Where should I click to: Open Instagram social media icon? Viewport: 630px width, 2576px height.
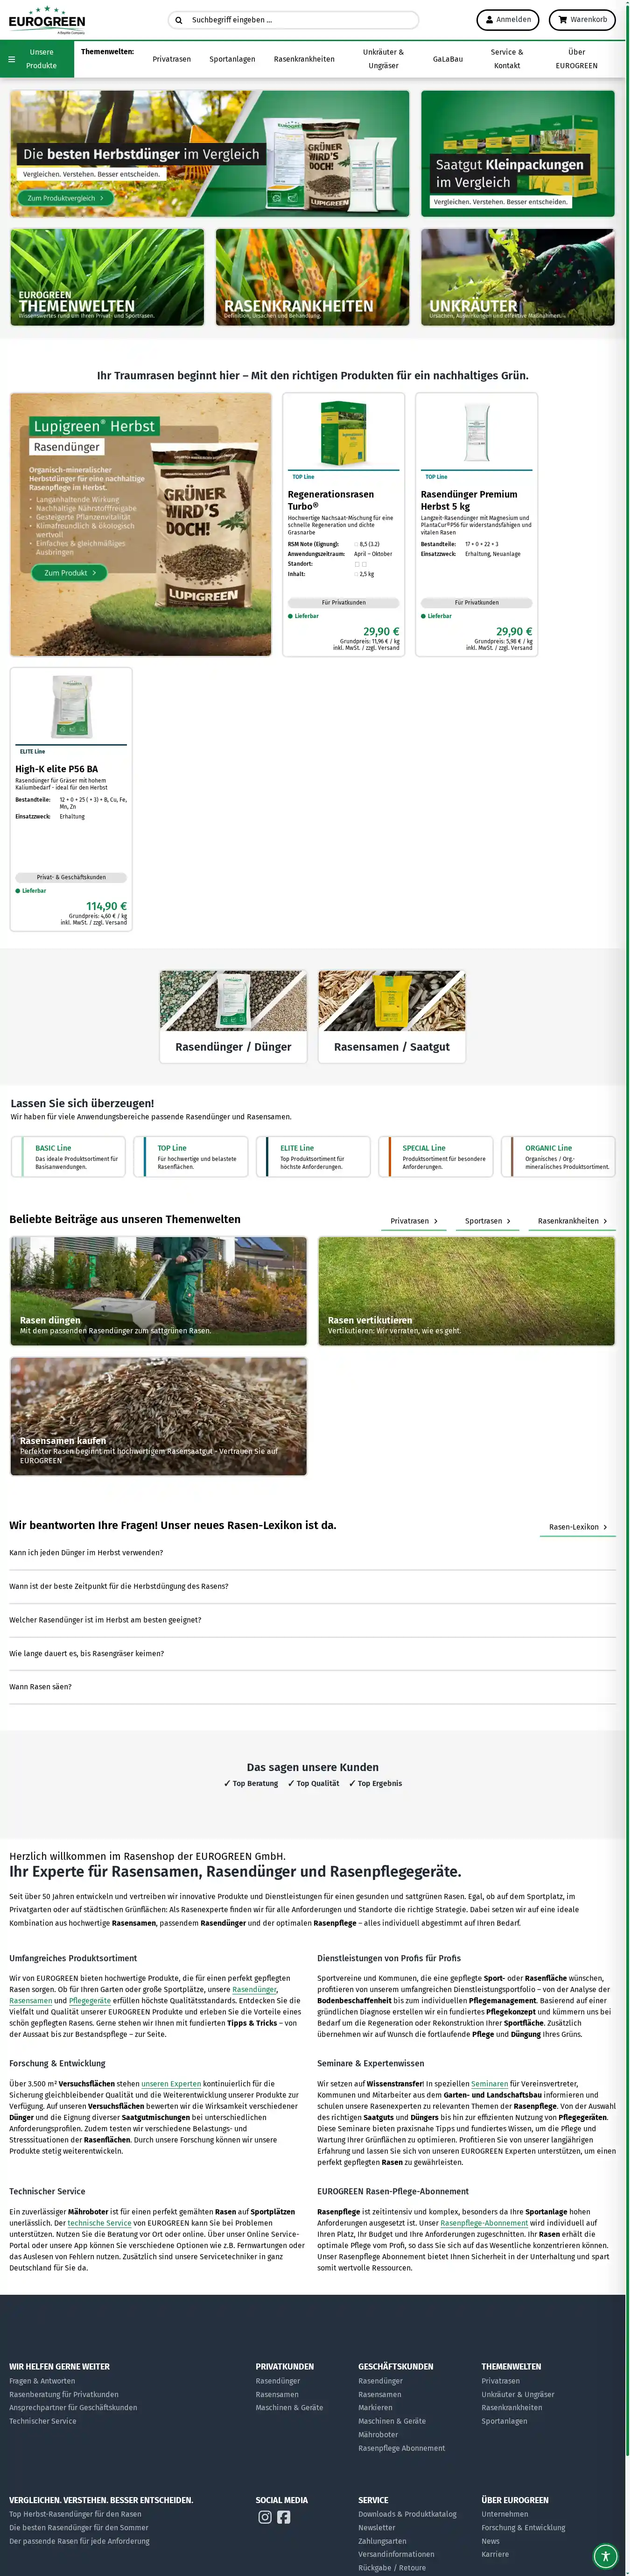(x=265, y=2517)
